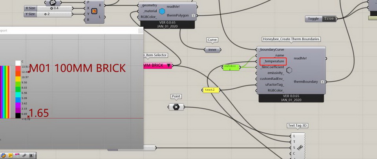The width and height of the screenshot is (377, 159).
Task: Click the inner Curve parameter
Action: click(x=212, y=49)
